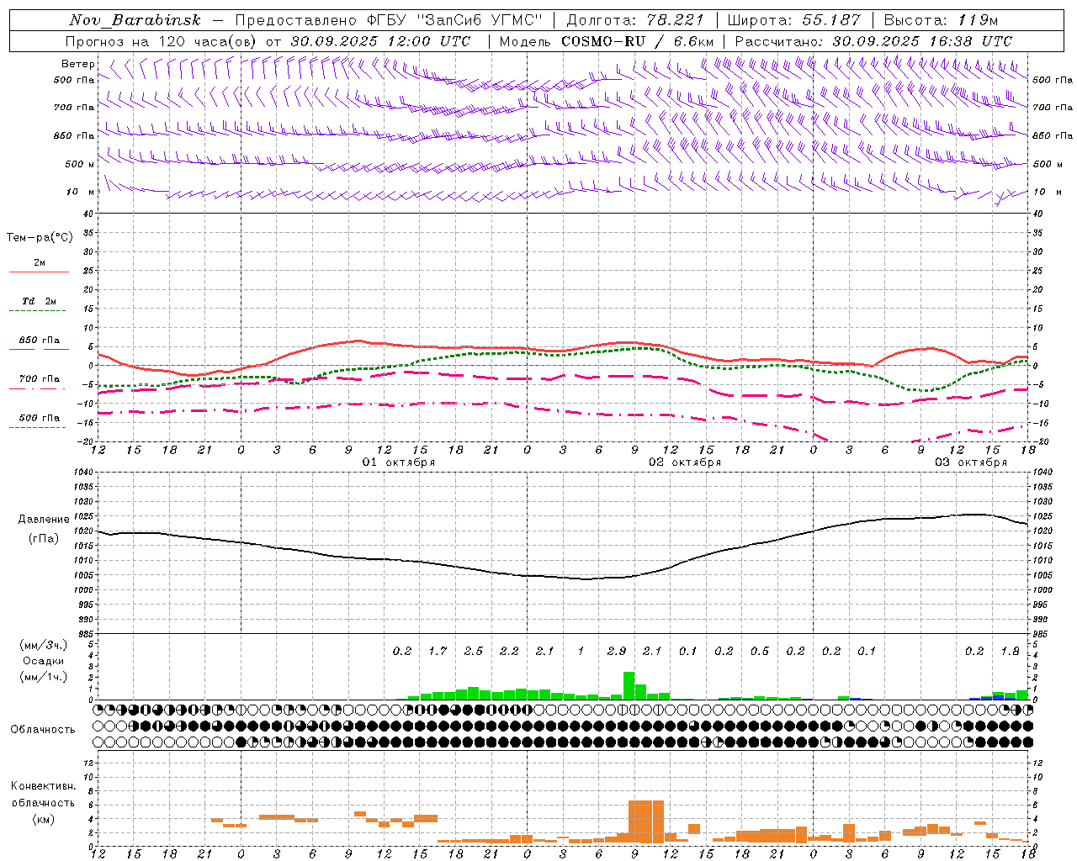Click the tallest orange convective cloud block
Viewport: 1077px width, 861px height.
[646, 821]
